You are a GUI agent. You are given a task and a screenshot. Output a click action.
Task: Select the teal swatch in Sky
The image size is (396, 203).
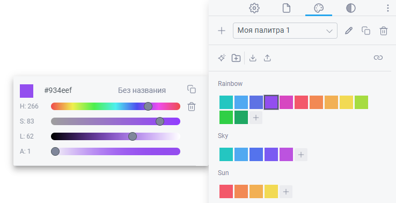(x=226, y=155)
